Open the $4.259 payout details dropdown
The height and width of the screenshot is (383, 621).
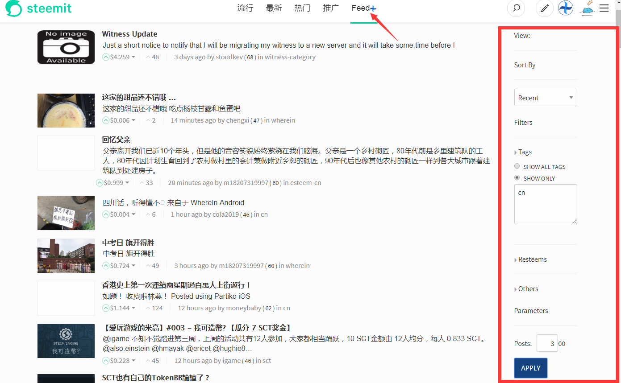pos(123,57)
